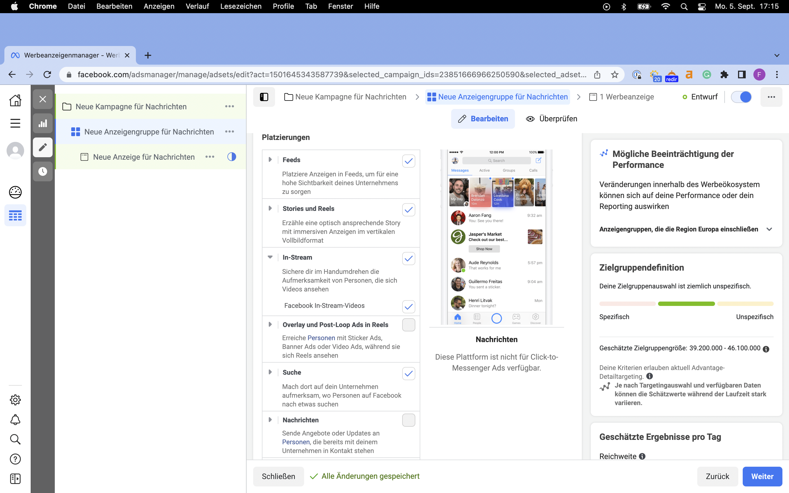Click the Weiter button
Viewport: 789px width, 493px height.
coord(762,476)
